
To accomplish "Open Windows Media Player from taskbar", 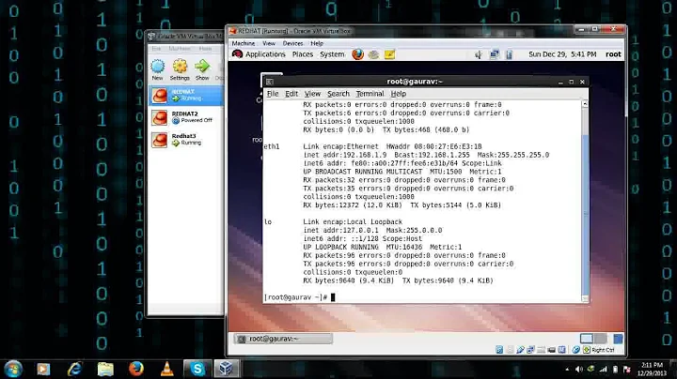I will coord(43,369).
